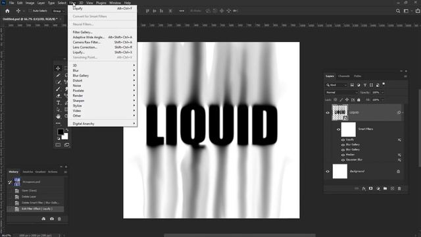Open the Digital Anarchy submenu
The width and height of the screenshot is (421, 237).
103,124
